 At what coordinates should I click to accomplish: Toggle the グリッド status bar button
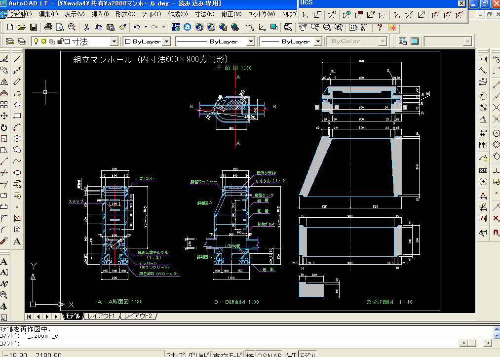[x=198, y=355]
